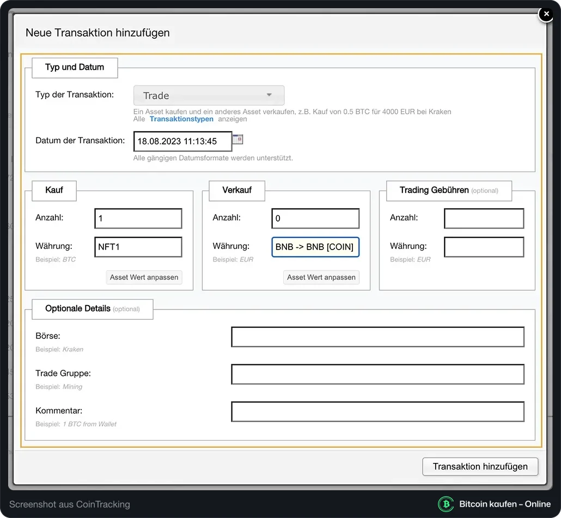Open the calendar date picker icon
The height and width of the screenshot is (518, 561).
[x=237, y=139]
